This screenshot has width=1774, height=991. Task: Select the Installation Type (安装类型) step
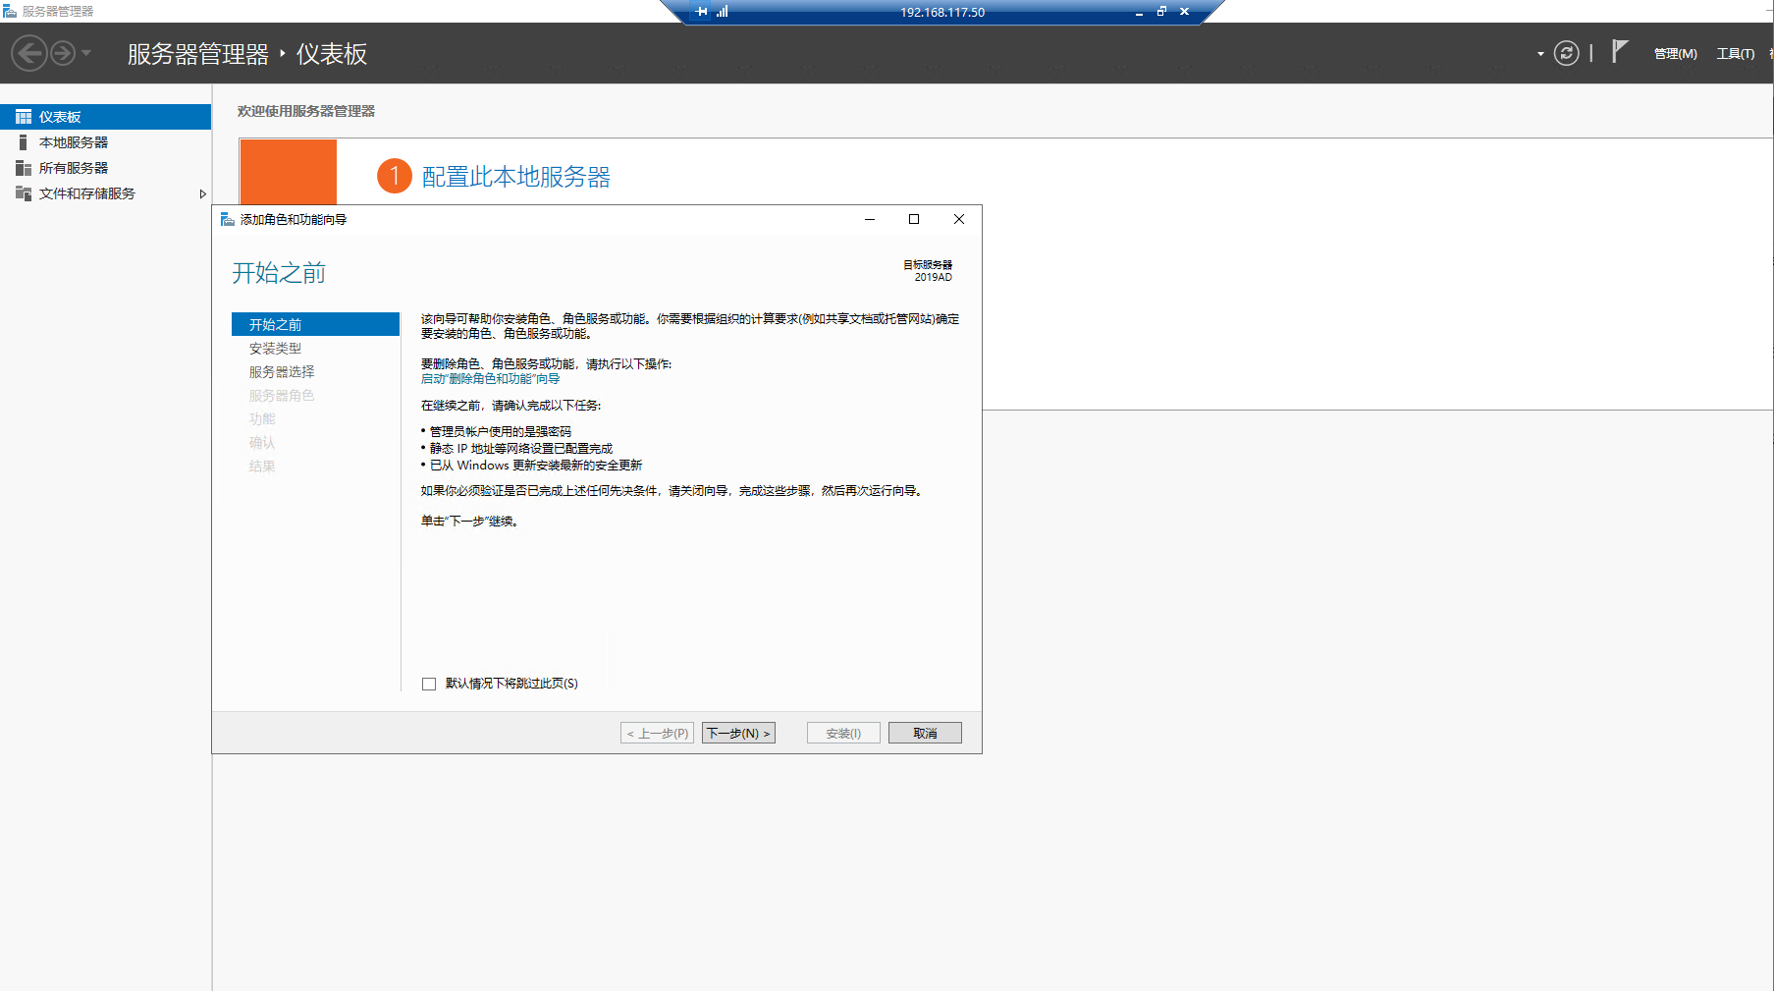pos(275,349)
